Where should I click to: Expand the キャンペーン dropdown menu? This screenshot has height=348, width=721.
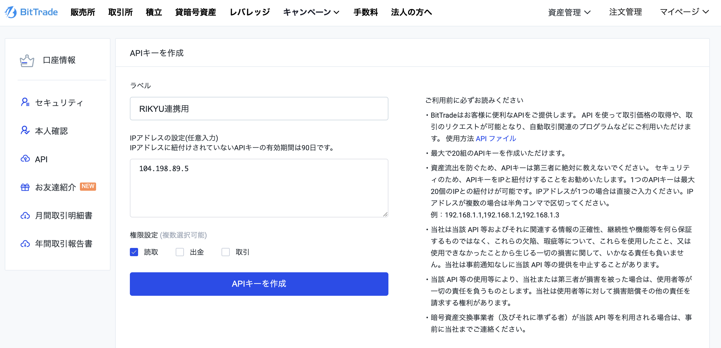[311, 12]
